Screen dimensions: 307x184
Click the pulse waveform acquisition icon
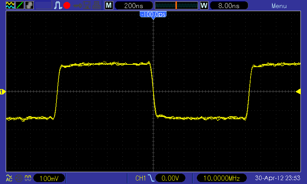(58, 5)
